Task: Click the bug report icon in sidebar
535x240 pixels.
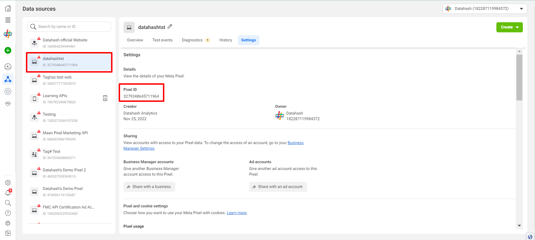Action: (8, 223)
